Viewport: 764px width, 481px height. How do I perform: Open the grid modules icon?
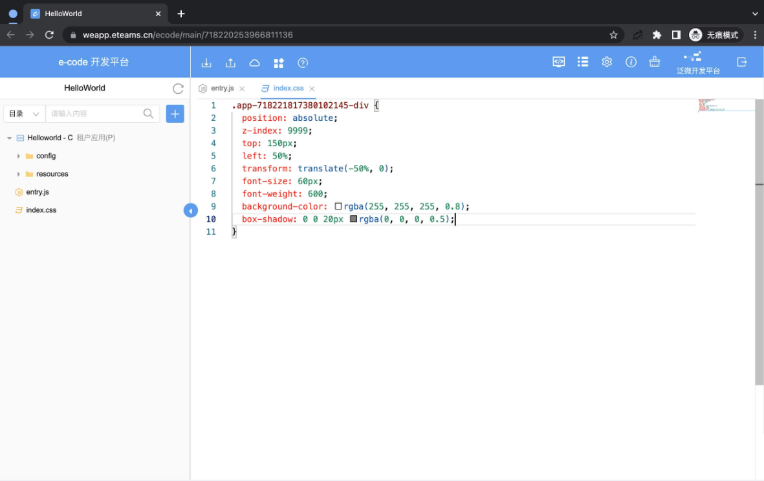pos(279,63)
